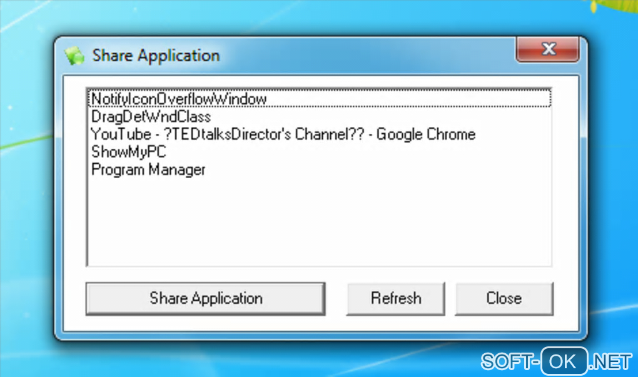The image size is (638, 377).
Task: Click the Close button
Action: tap(504, 298)
